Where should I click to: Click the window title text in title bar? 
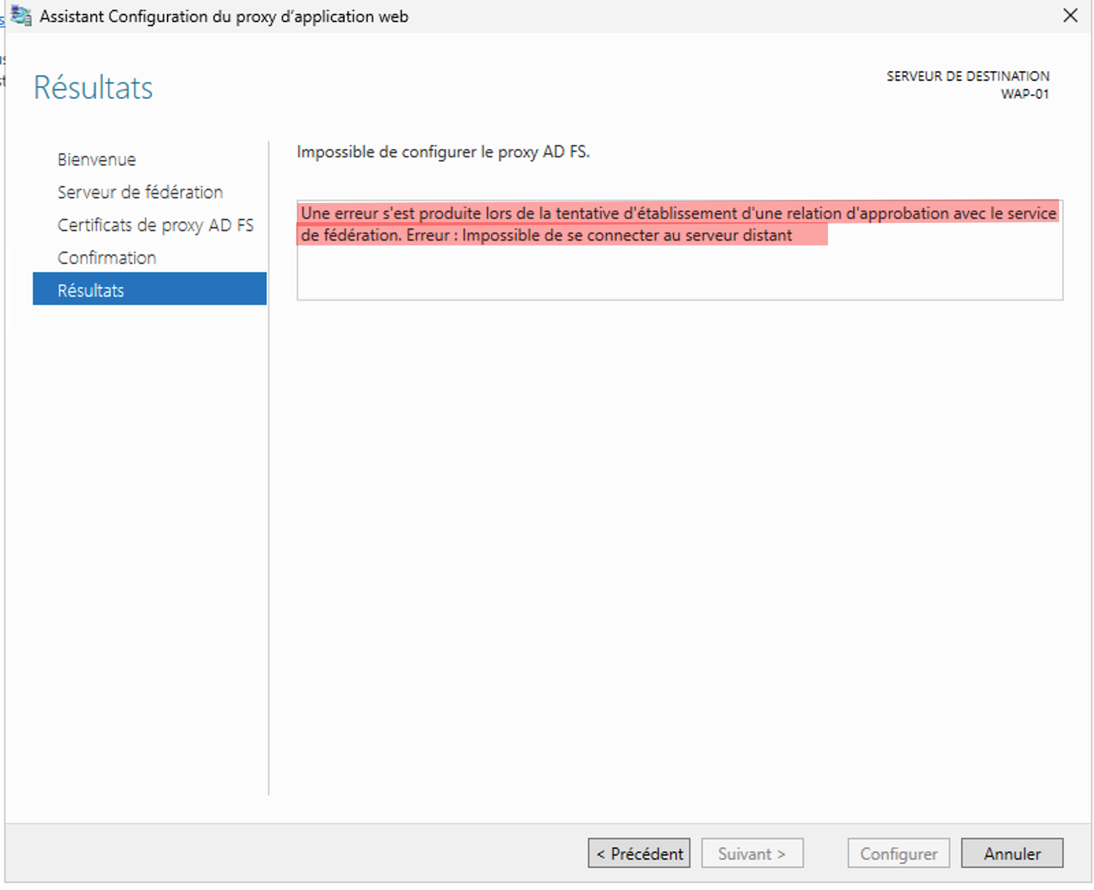pyautogui.click(x=224, y=16)
